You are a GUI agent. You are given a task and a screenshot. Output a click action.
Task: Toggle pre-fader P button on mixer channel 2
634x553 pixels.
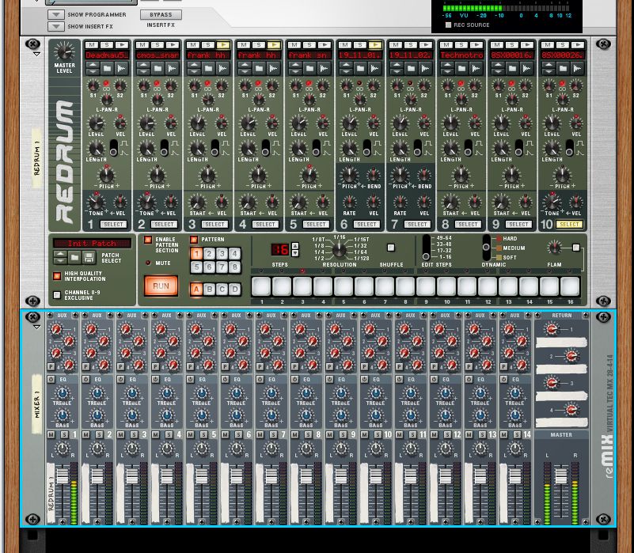[85, 366]
